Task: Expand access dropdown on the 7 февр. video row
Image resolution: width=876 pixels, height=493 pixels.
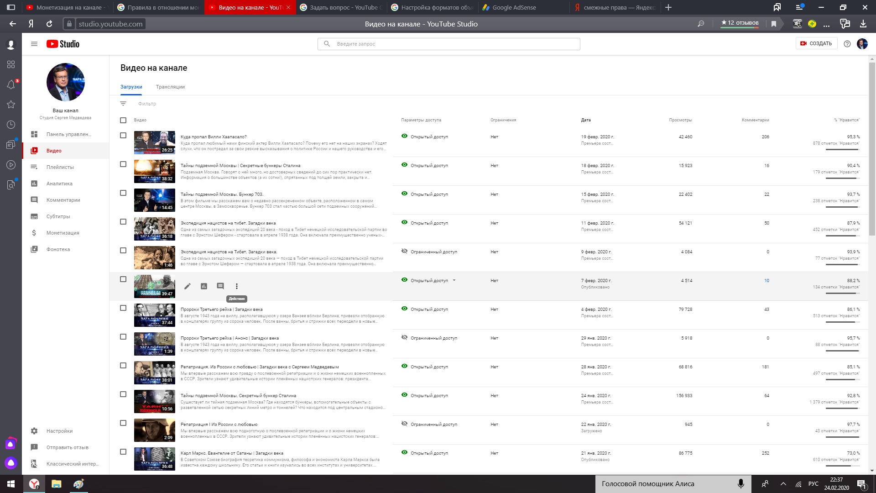Action: point(454,280)
